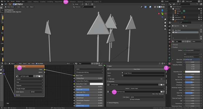Select solid viewport shading mode
Screen dimensions: 203x109
tap(160, 7)
